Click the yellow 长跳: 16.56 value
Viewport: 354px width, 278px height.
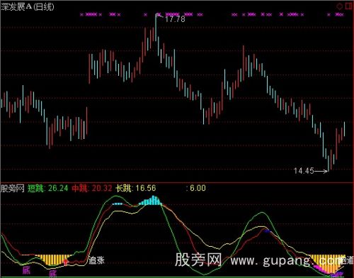[136, 189]
